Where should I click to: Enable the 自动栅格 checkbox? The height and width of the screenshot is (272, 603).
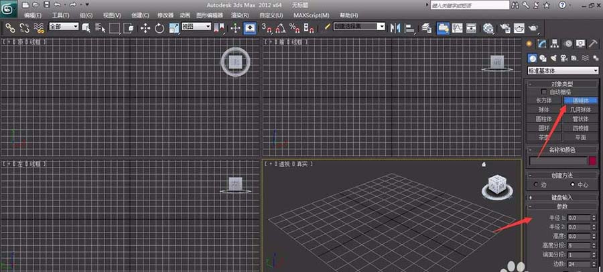[x=544, y=92]
